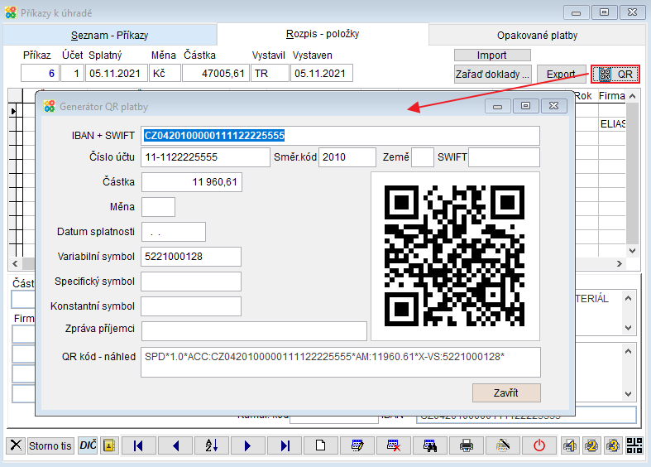Minimize the Příkazy k úhradě window
This screenshot has width=651, height=467.
576,12
